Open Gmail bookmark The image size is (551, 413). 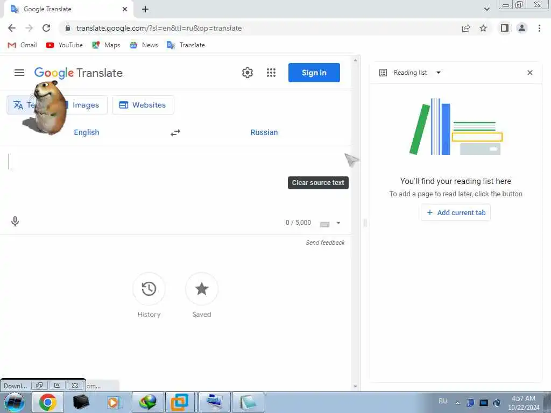22,45
